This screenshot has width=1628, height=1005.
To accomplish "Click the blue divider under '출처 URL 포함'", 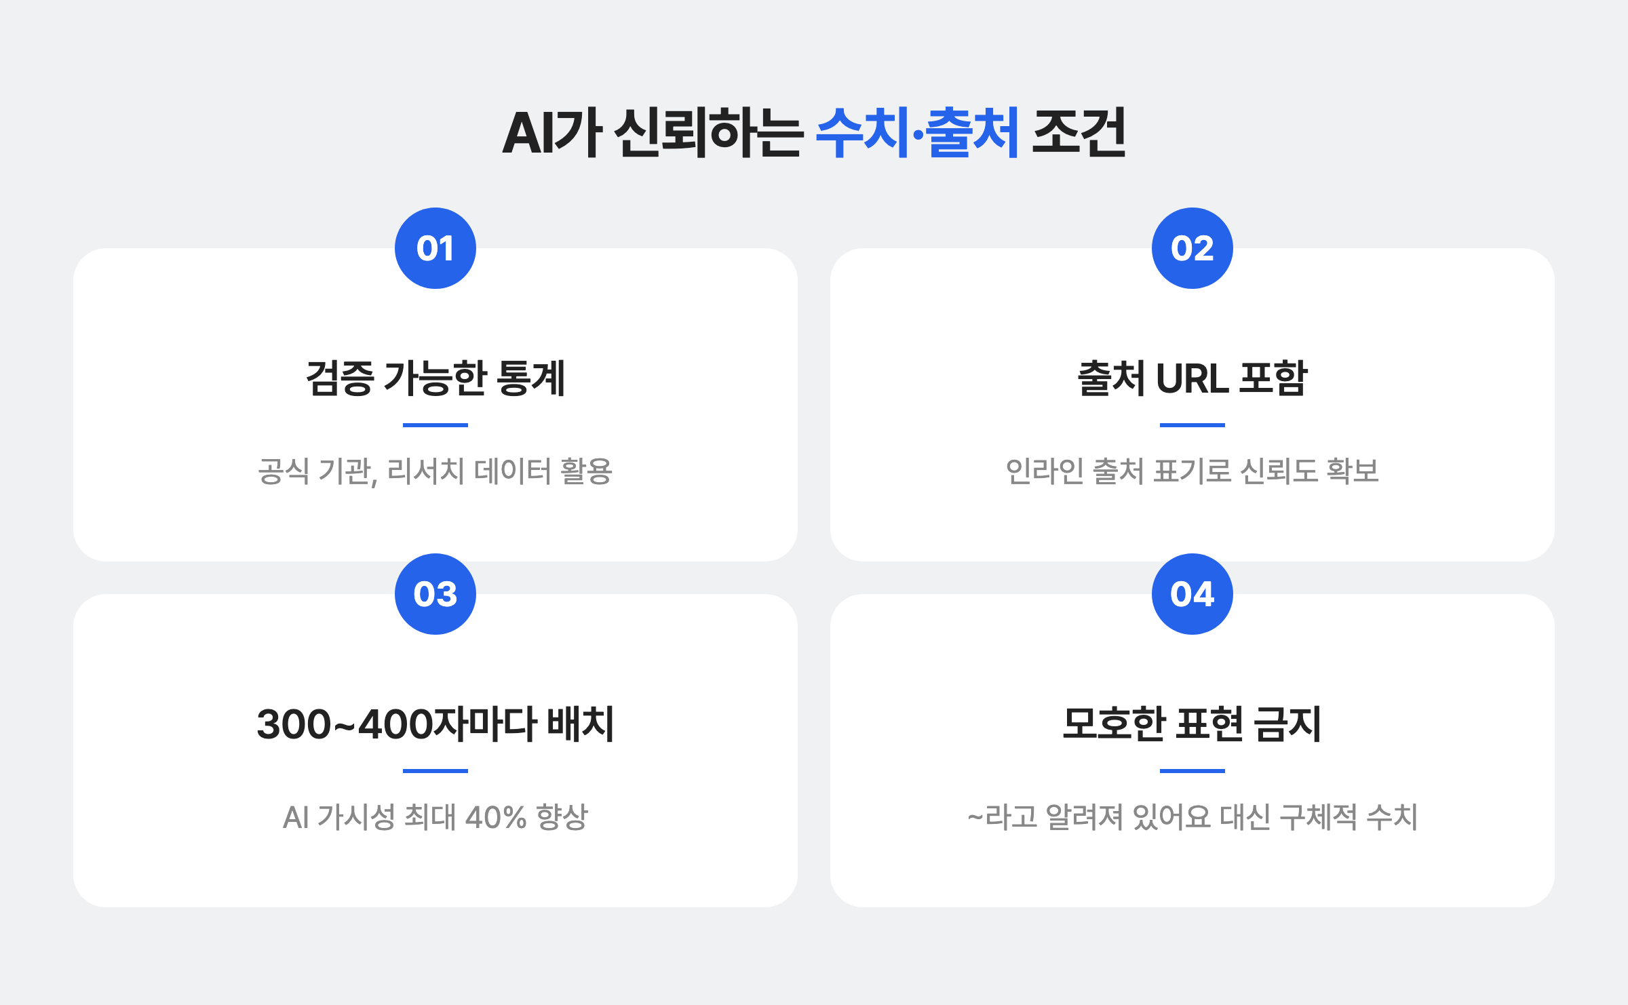I will click(x=1193, y=425).
